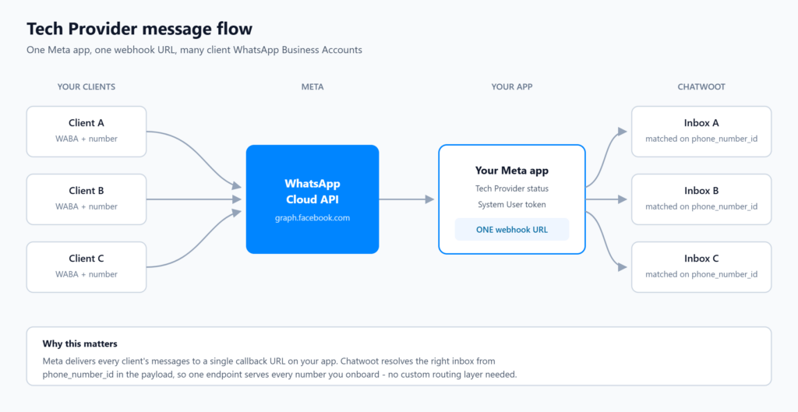
Task: Click matched on phone_number_id under Inbox B
Action: click(x=701, y=206)
